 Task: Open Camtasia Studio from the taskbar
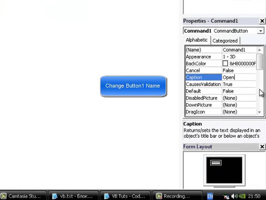(23, 196)
